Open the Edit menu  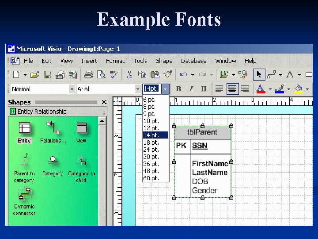(x=46, y=61)
